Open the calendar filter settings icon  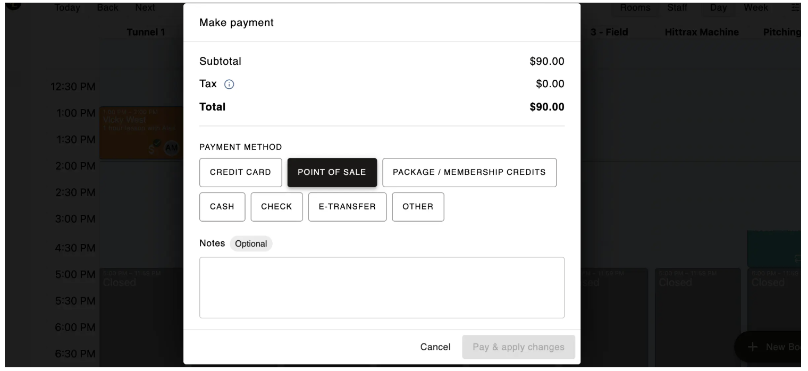tap(795, 7)
